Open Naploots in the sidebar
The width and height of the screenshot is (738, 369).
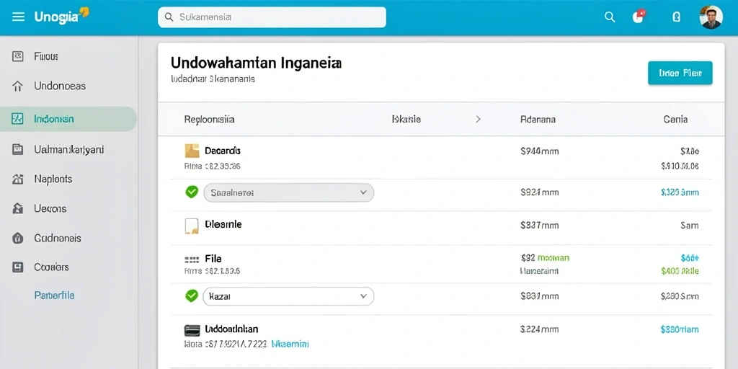(x=53, y=179)
